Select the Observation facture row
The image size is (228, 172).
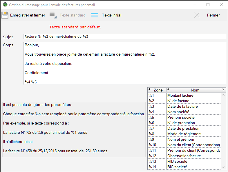(x=184, y=156)
